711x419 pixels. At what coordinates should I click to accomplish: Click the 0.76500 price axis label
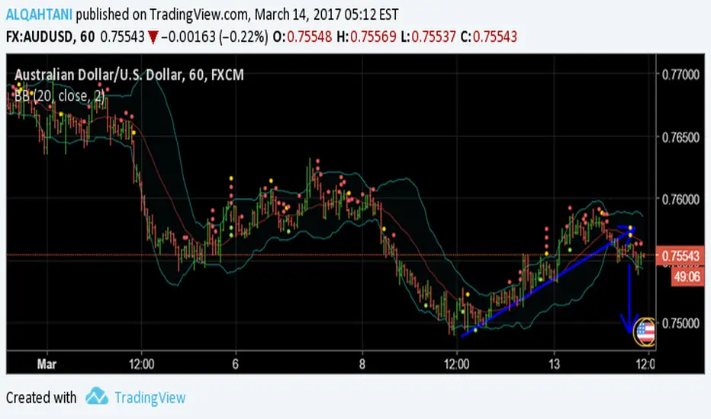coord(680,137)
